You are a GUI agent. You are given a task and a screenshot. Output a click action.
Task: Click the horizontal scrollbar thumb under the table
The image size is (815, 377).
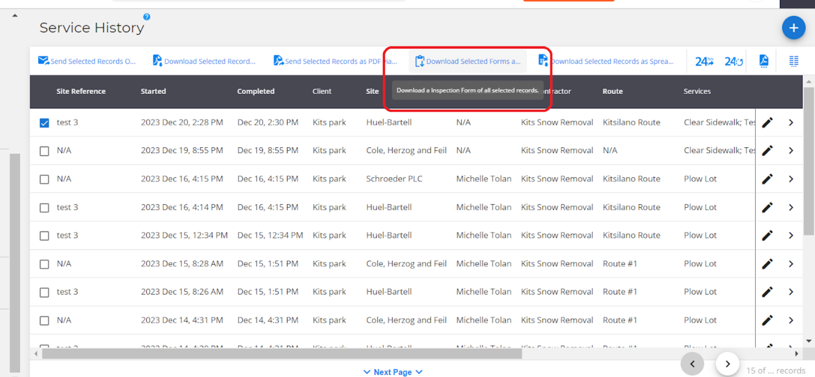(282, 354)
